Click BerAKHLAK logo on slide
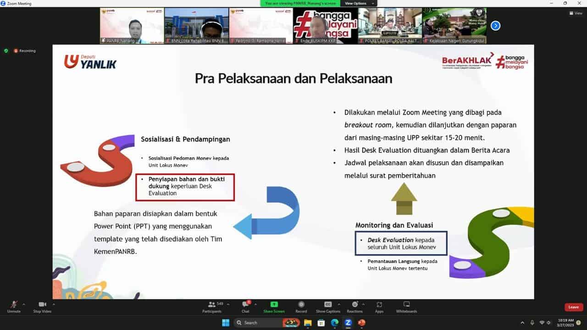 point(468,61)
